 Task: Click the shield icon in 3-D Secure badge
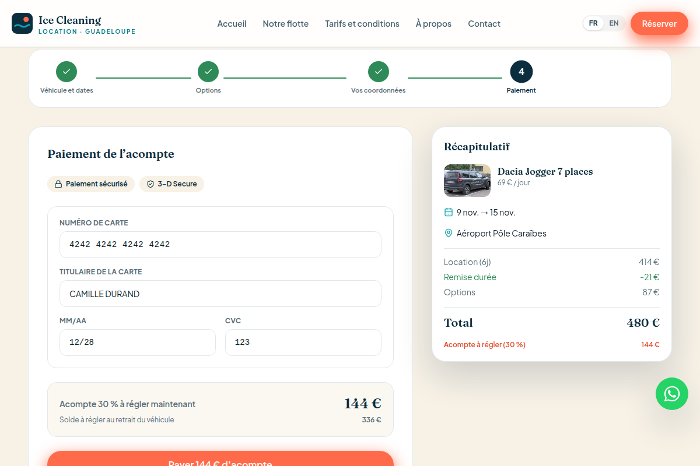(150, 184)
